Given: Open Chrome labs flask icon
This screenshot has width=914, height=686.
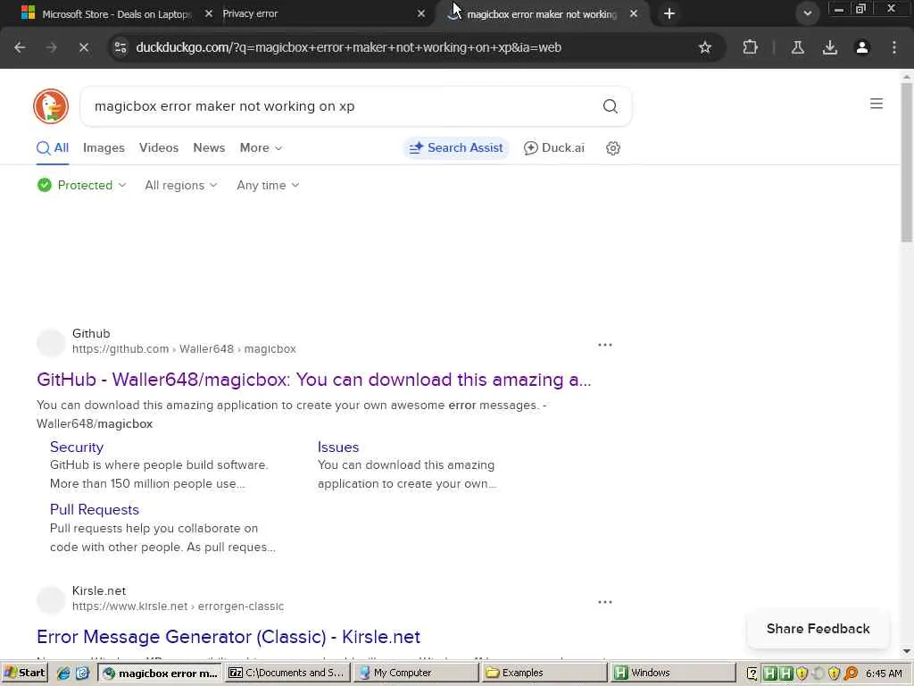Looking at the screenshot, I should click(798, 47).
